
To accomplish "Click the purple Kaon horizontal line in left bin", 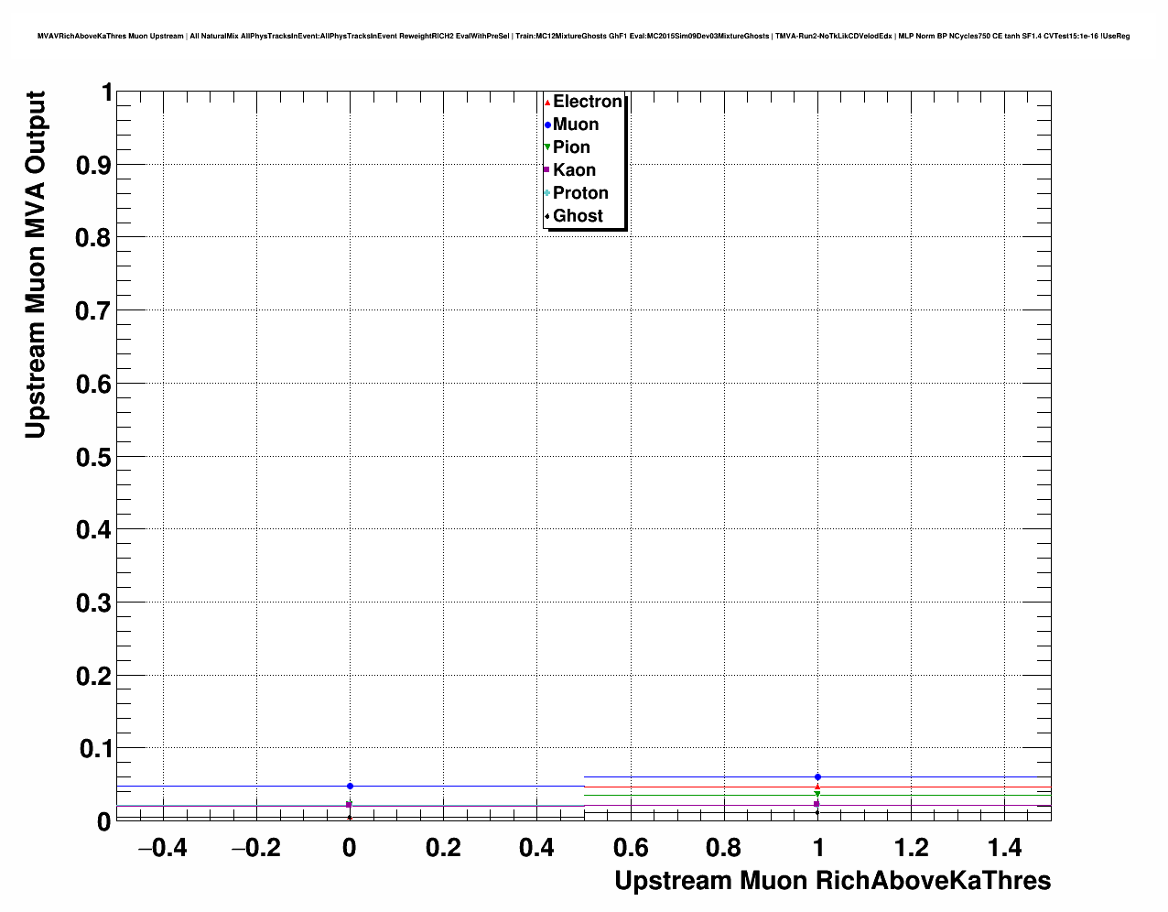I will pos(229,806).
